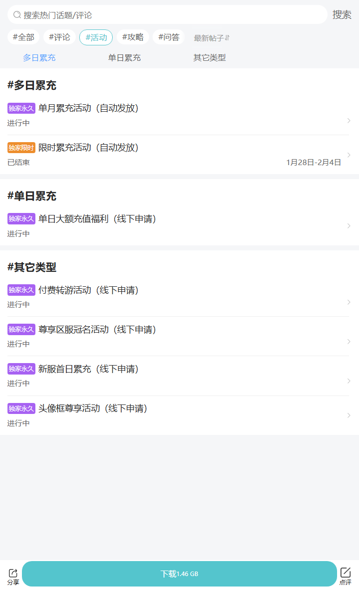This screenshot has height=590, width=359.
Task: Open 尊享区服冠名活动 (线下申请) entry
Action: click(x=179, y=336)
